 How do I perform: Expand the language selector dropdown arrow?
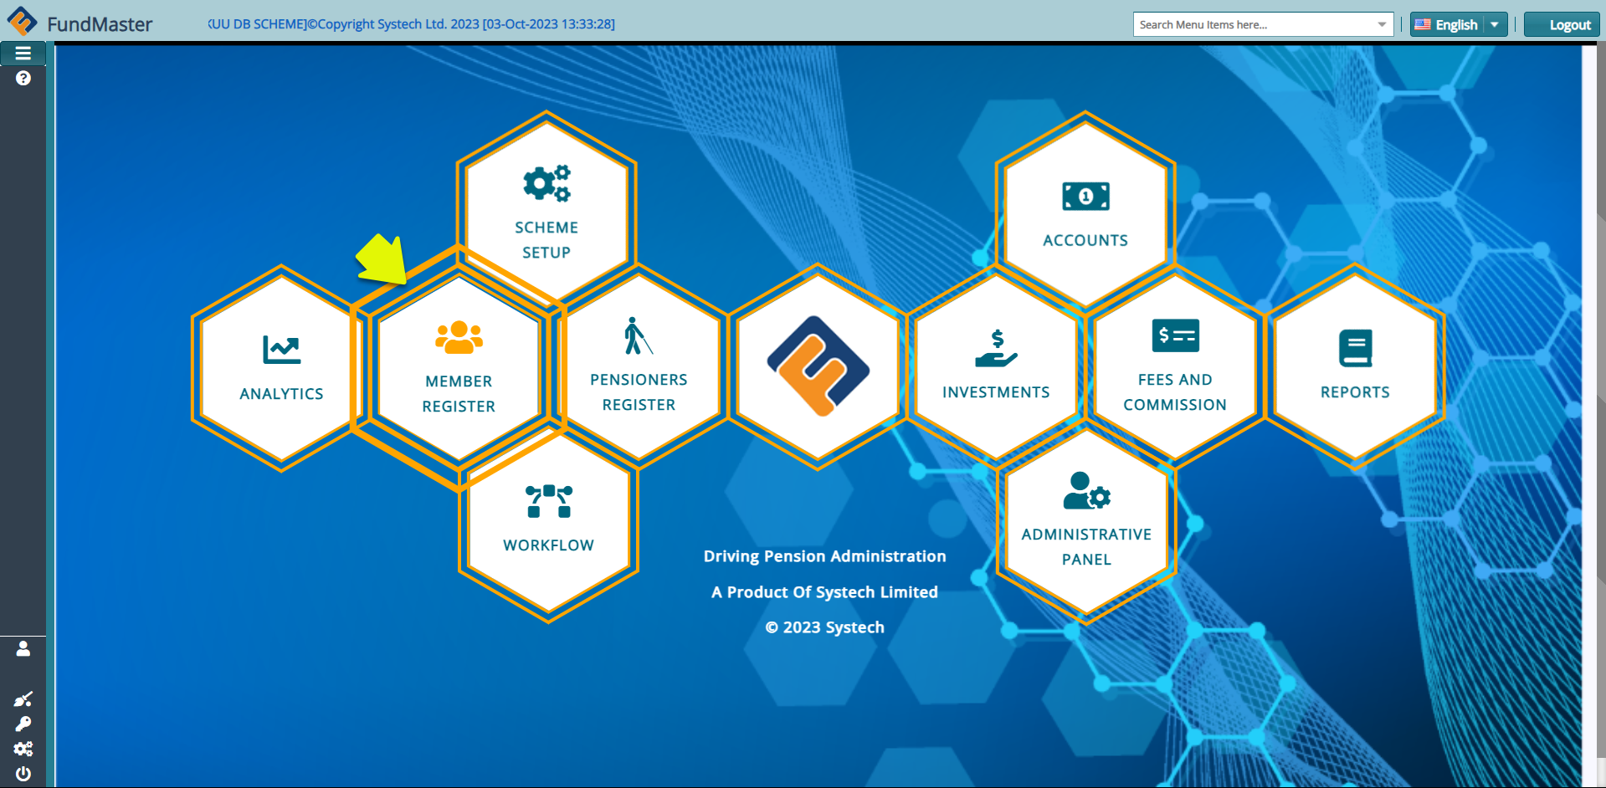1495,24
